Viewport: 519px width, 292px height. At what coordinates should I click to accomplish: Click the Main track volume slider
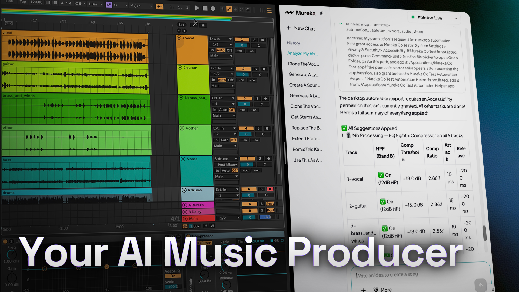(250, 217)
